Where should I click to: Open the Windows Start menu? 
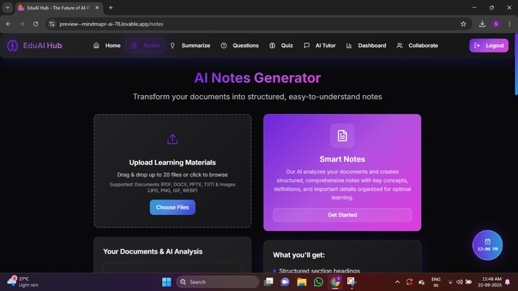point(166,282)
